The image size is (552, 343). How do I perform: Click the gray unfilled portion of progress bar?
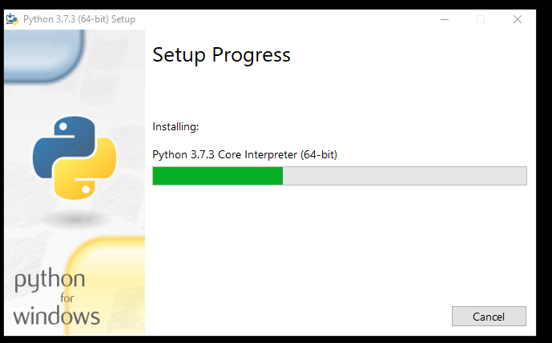[x=405, y=176]
